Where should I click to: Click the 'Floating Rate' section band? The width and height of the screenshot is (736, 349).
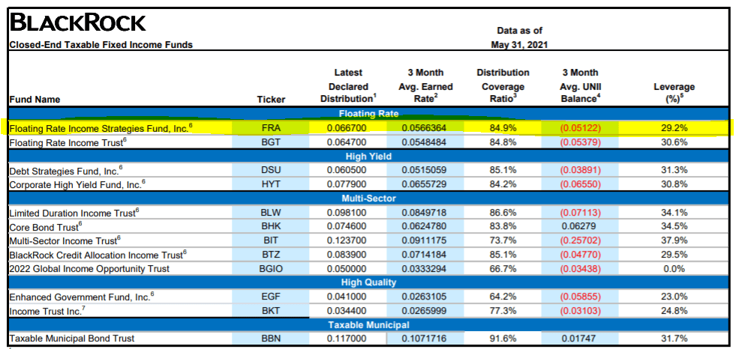(368, 113)
